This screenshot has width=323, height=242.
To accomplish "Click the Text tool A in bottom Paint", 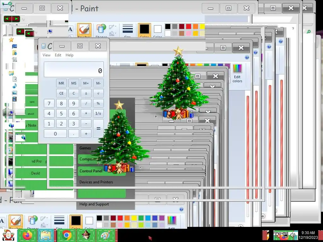I will (x=2, y=221).
